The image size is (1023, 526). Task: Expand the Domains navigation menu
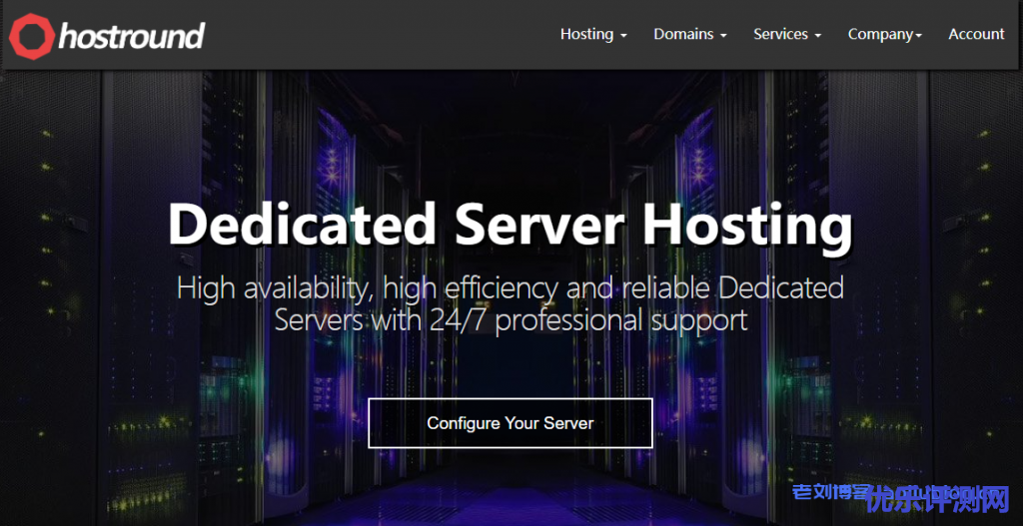coord(690,34)
